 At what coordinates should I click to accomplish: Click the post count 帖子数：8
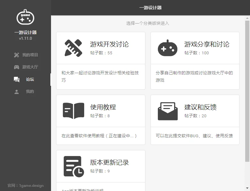tap(100, 116)
